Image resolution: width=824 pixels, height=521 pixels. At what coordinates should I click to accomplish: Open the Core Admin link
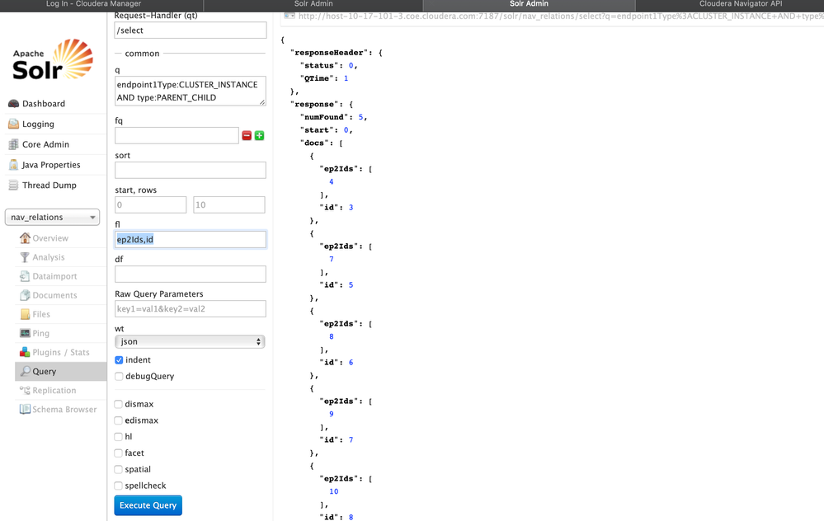pos(45,144)
